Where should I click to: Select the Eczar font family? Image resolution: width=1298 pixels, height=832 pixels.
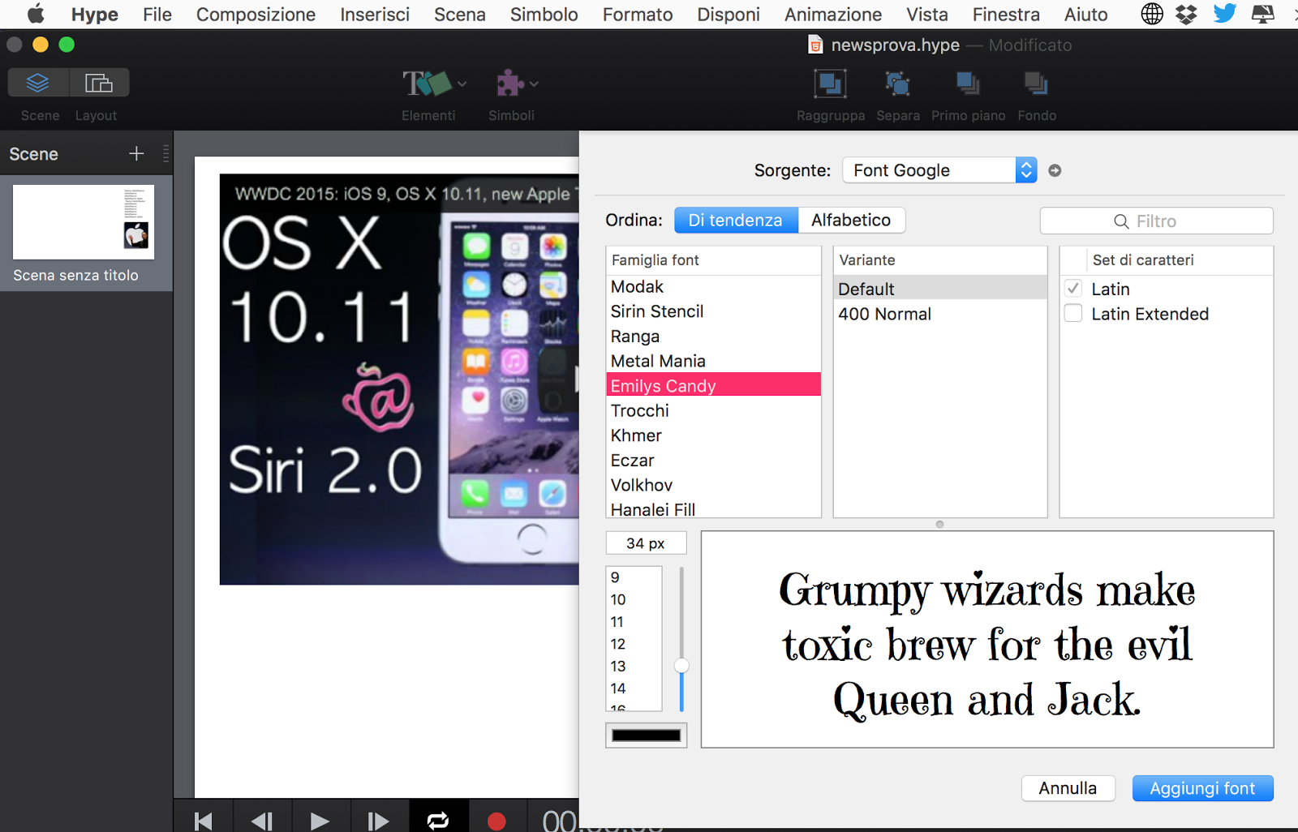[x=714, y=461]
